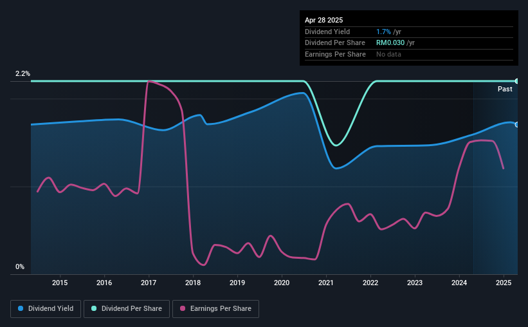Click the RM0.030 dividend per share value

click(390, 43)
